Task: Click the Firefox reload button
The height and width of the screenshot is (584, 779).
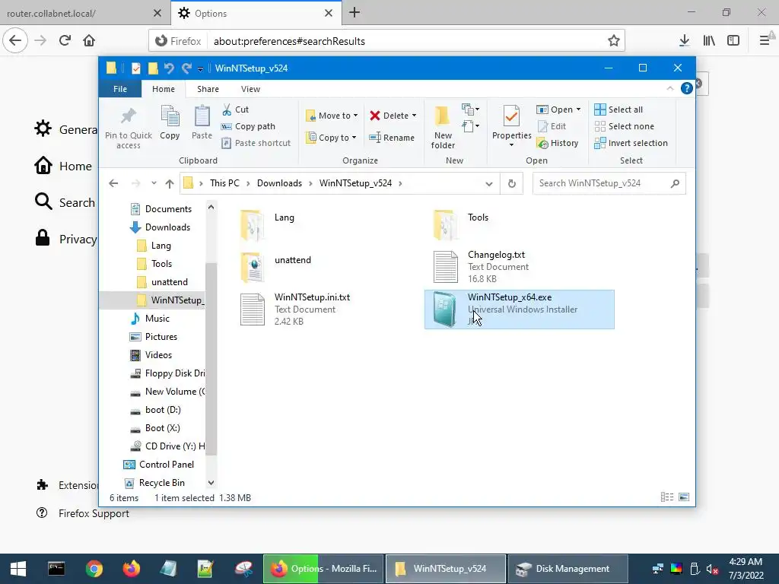Action: pyautogui.click(x=65, y=40)
